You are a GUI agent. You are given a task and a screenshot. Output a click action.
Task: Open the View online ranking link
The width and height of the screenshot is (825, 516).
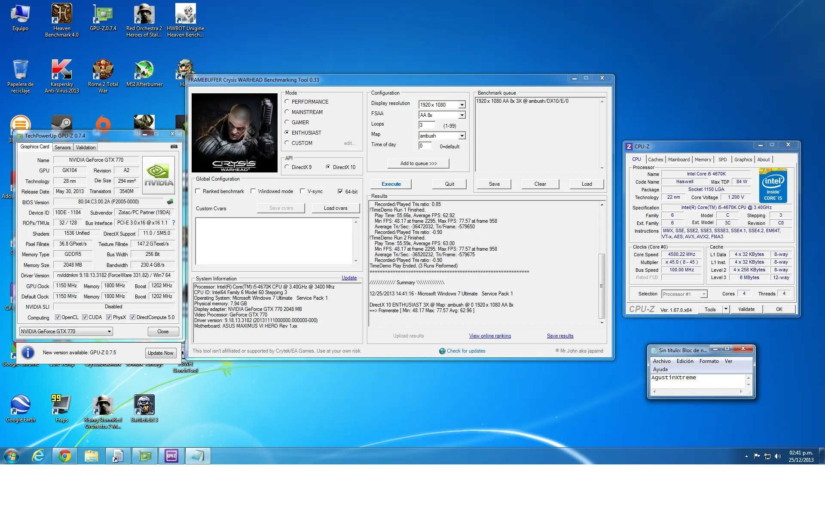(x=490, y=336)
